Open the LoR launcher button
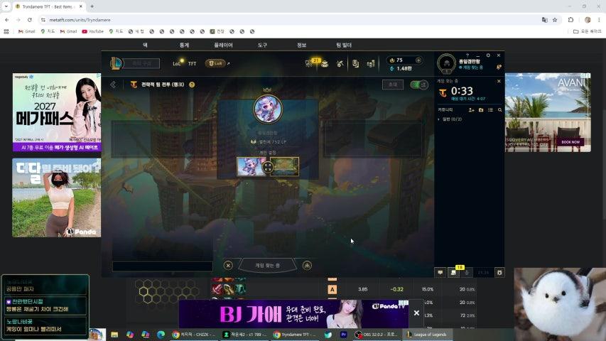This screenshot has width=606, height=341. pyautogui.click(x=216, y=63)
